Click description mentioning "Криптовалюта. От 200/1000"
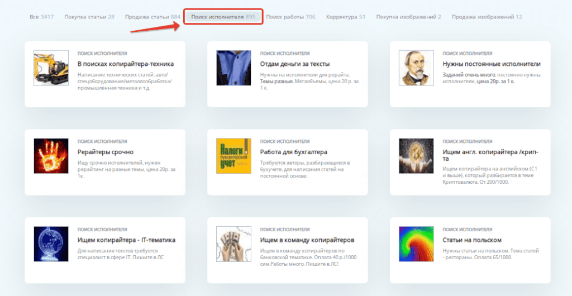This screenshot has height=296, width=572. 490,176
